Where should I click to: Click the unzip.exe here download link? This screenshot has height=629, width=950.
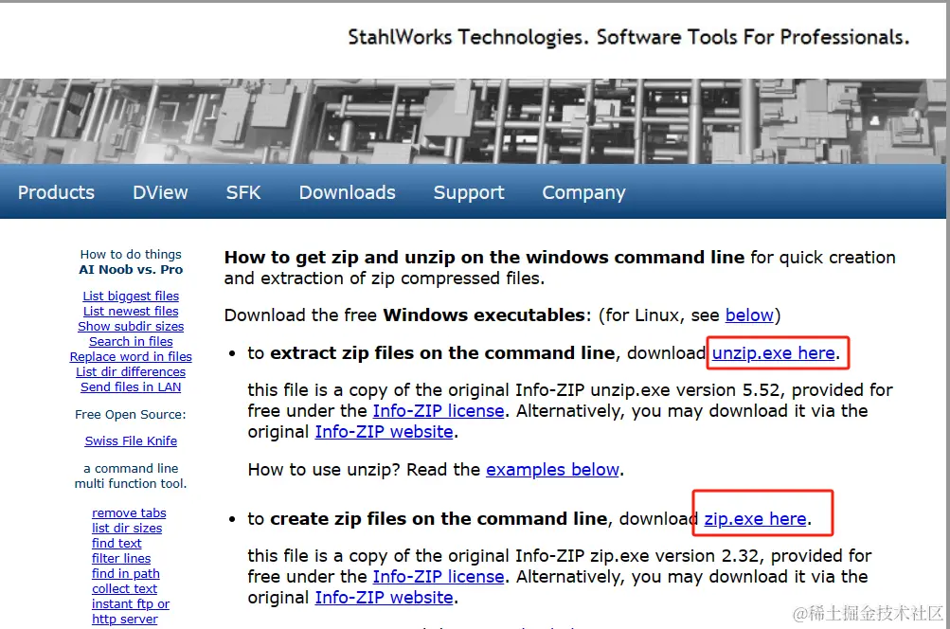click(x=773, y=352)
